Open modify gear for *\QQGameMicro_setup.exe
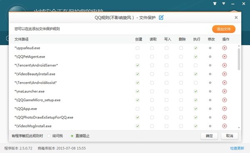This screenshot has height=153, width=250. tap(210, 100)
